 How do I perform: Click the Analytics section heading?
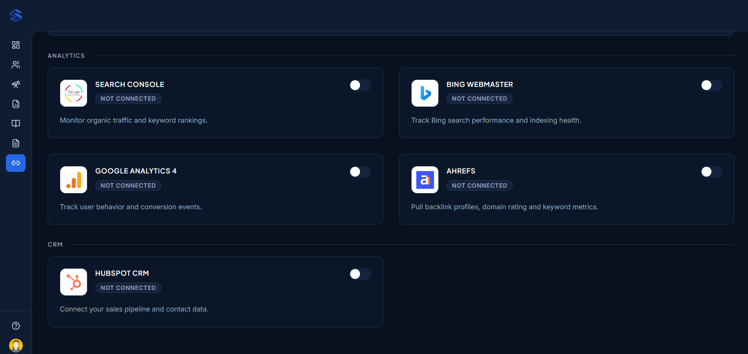(x=66, y=56)
